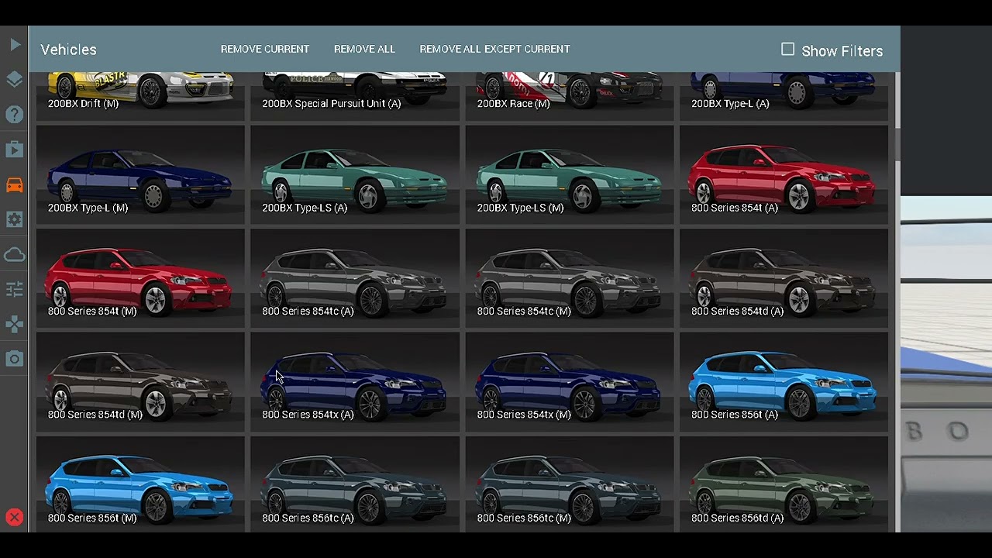Open the photo mode camera icon

[15, 359]
